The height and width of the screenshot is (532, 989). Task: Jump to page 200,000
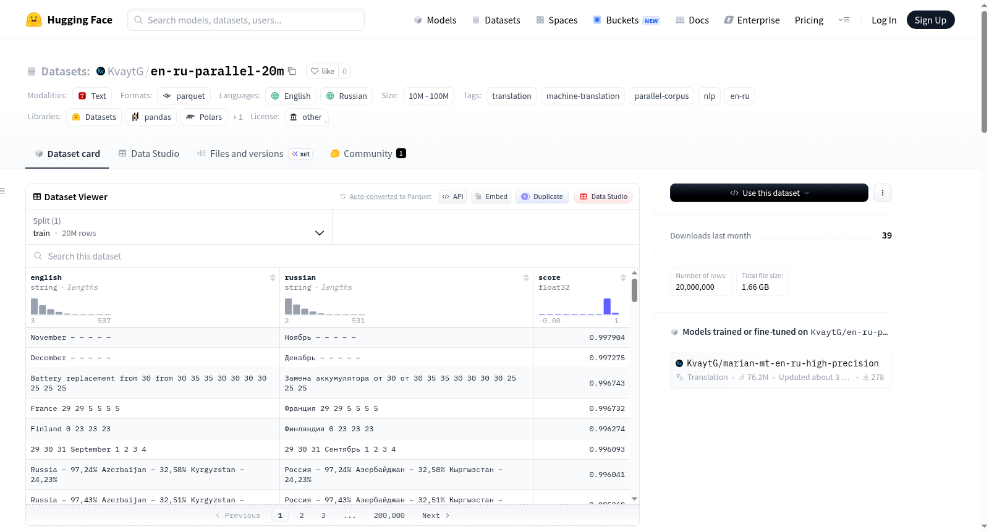(x=389, y=515)
